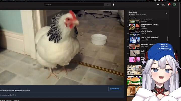Toggle playlist shuffle in Liked videos
Image resolution: width=181 pixels, height=101 pixels.
click(x=135, y=17)
